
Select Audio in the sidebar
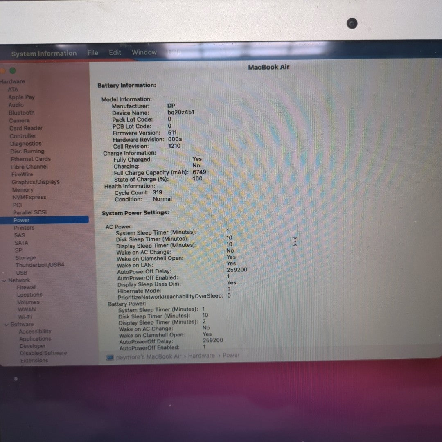16,105
